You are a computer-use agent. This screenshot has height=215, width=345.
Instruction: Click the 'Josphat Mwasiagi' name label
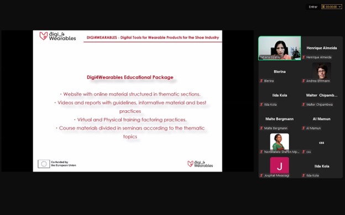276,175
